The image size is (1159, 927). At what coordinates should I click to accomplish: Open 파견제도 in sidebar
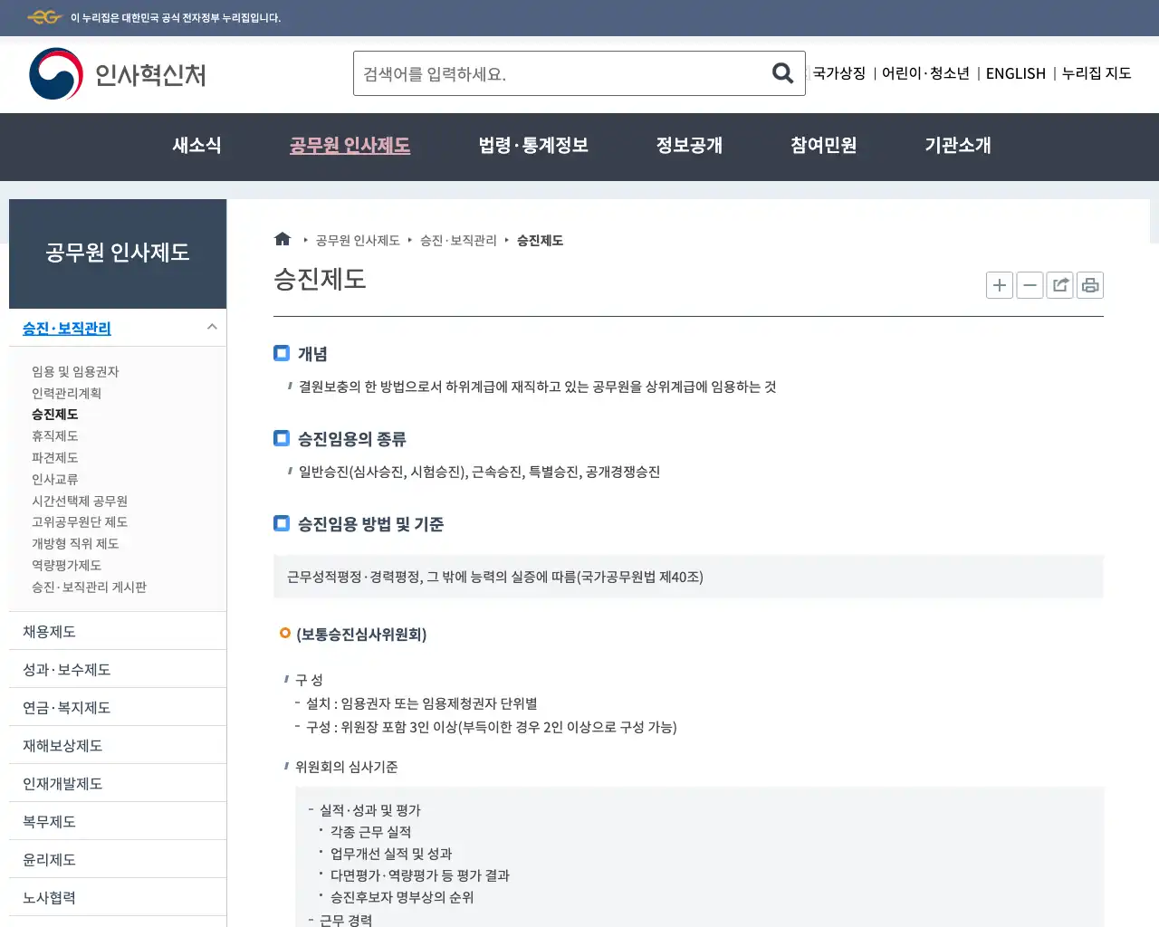pyautogui.click(x=55, y=457)
